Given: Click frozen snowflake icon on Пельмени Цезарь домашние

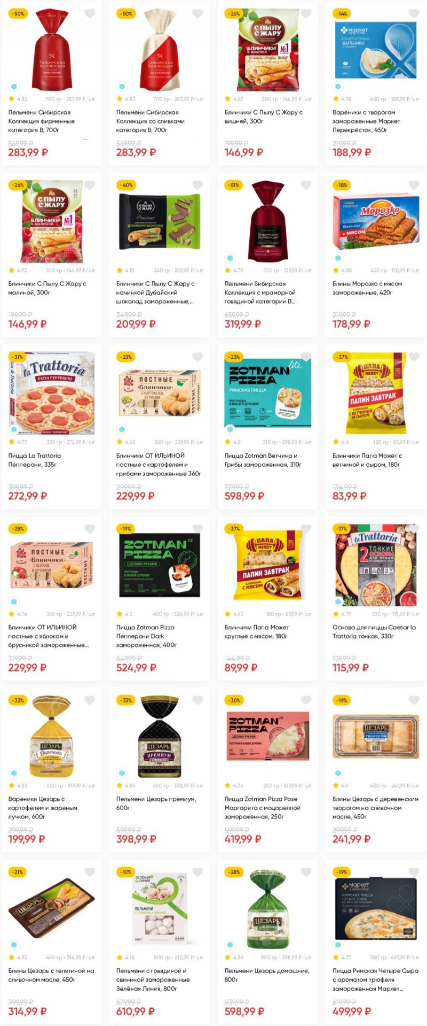Looking at the screenshot, I should click(230, 945).
